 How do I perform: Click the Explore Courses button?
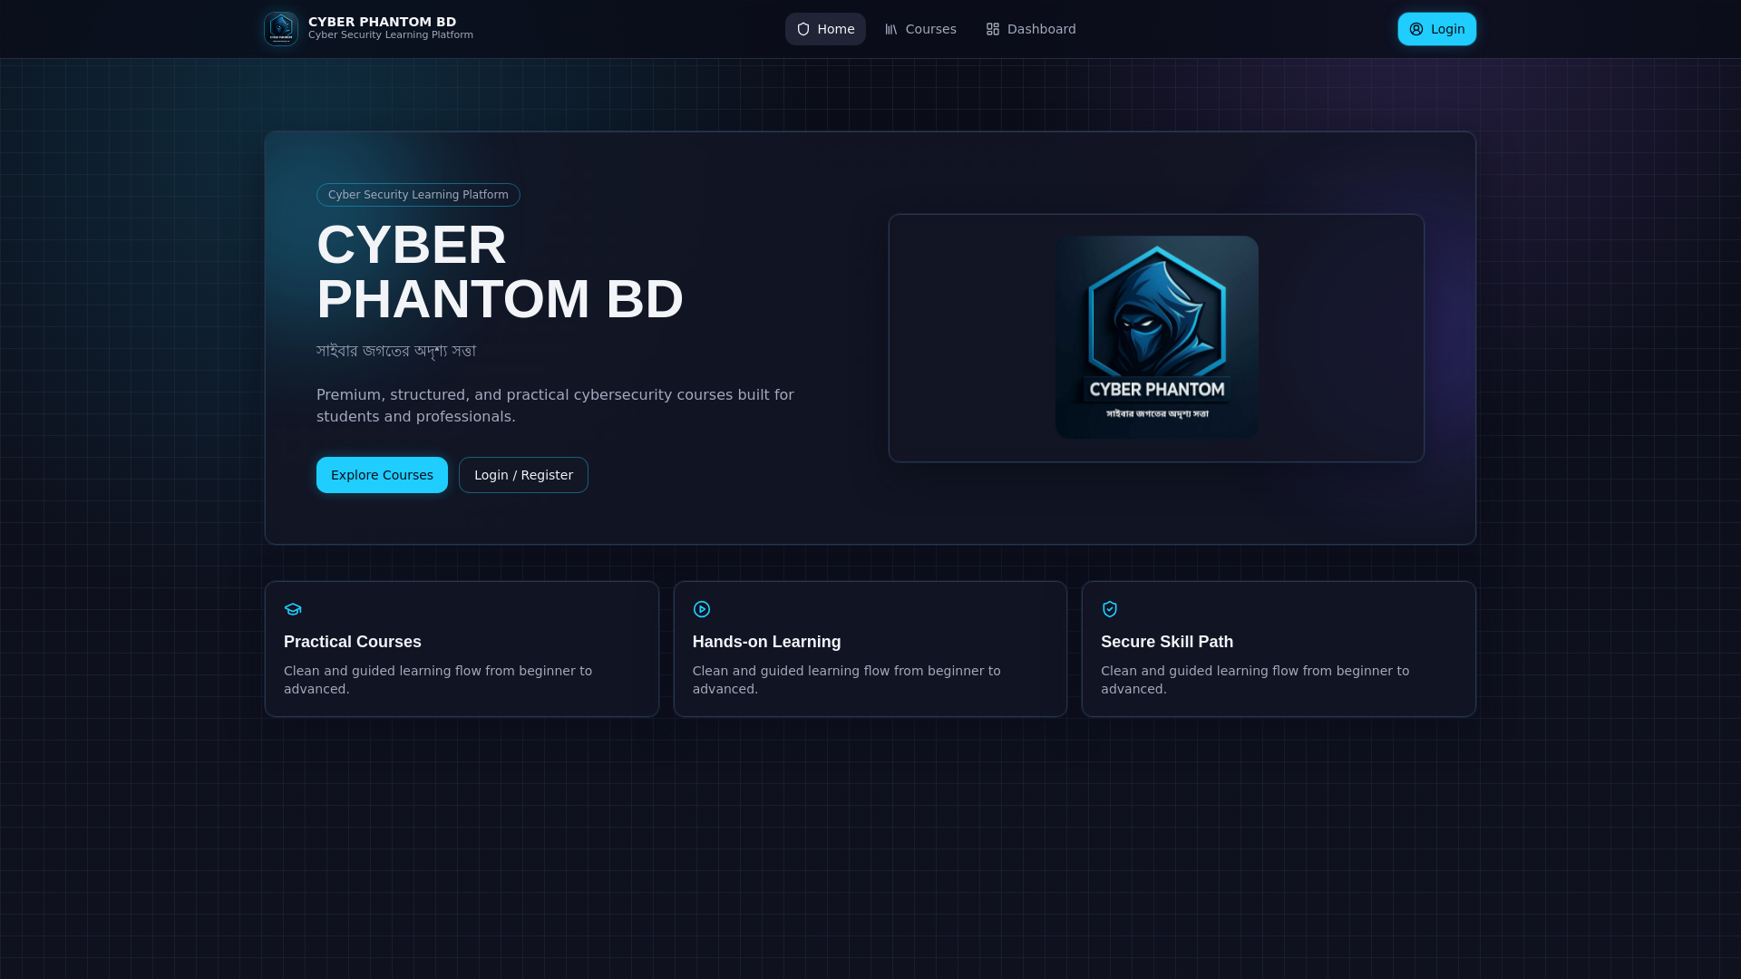click(x=382, y=475)
